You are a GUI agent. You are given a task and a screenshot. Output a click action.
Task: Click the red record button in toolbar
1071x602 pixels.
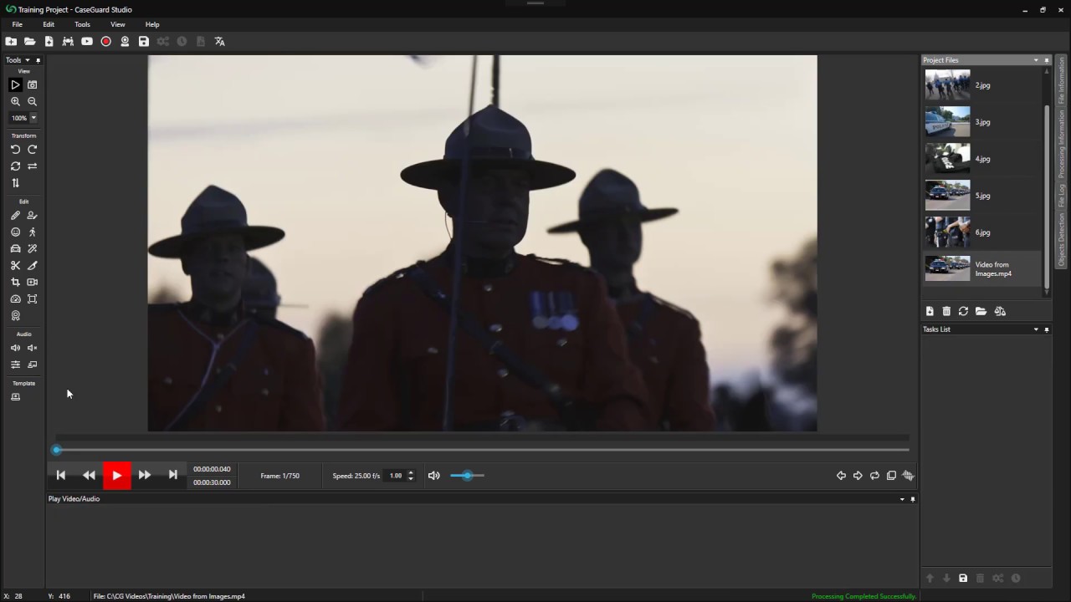tap(106, 41)
